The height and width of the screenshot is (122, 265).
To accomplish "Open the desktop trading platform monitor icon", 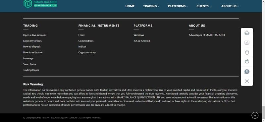I will [x=247, y=43].
